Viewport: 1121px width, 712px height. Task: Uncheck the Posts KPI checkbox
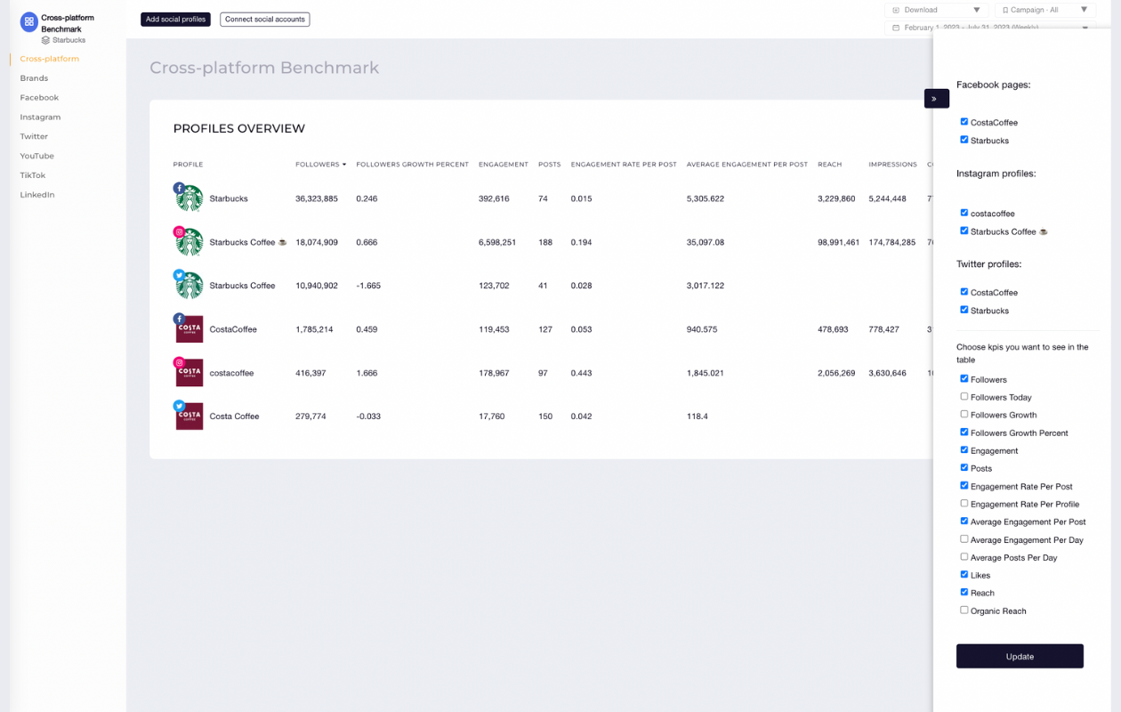964,467
